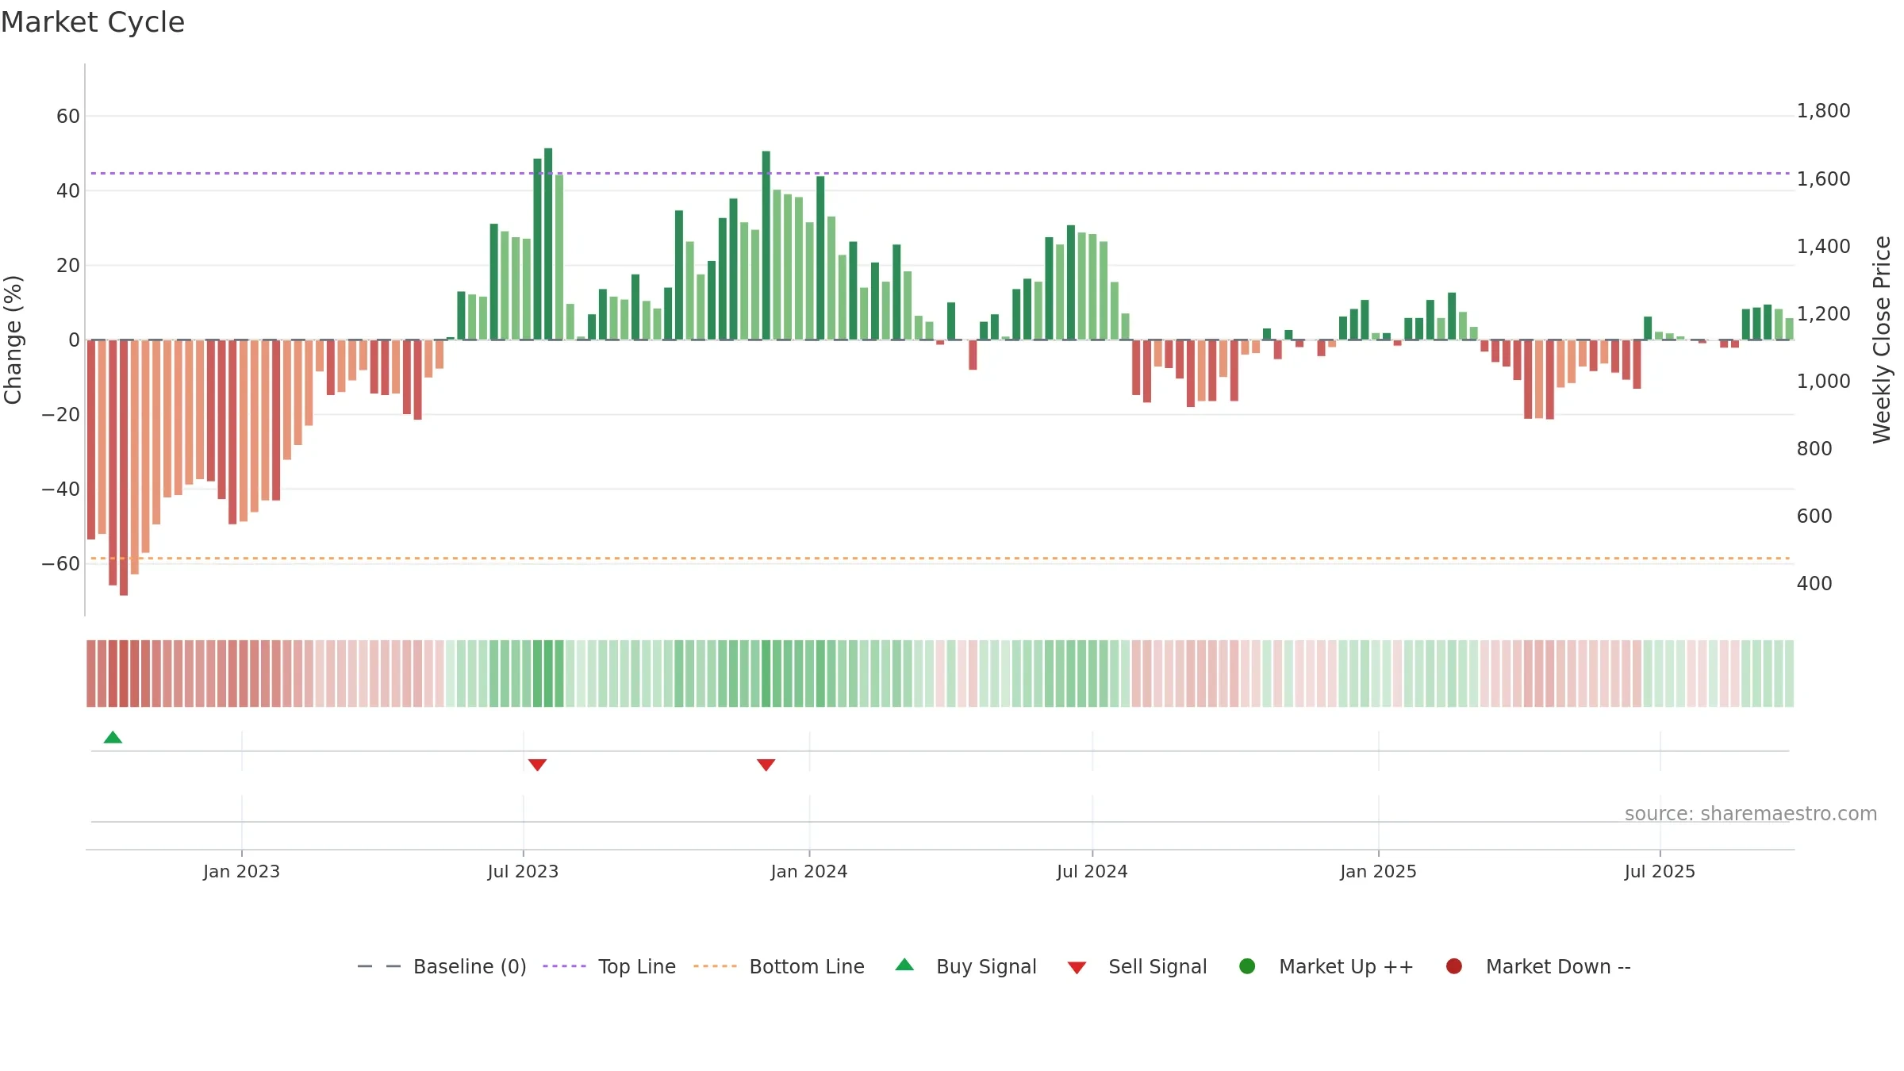The height and width of the screenshot is (1071, 1904).
Task: Click the darkest green heatmap cell near Jul 2023
Action: (x=548, y=674)
